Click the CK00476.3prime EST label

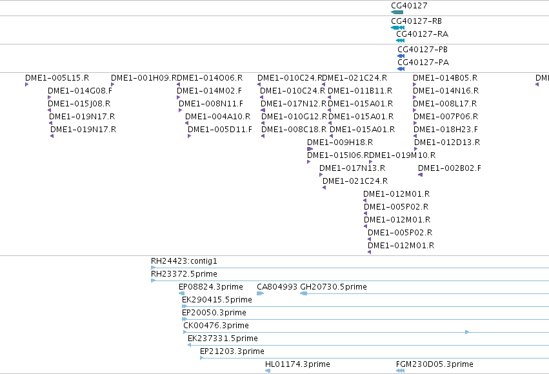click(x=216, y=326)
